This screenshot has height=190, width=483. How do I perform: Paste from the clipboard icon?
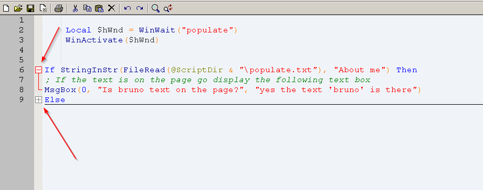tap(99, 8)
